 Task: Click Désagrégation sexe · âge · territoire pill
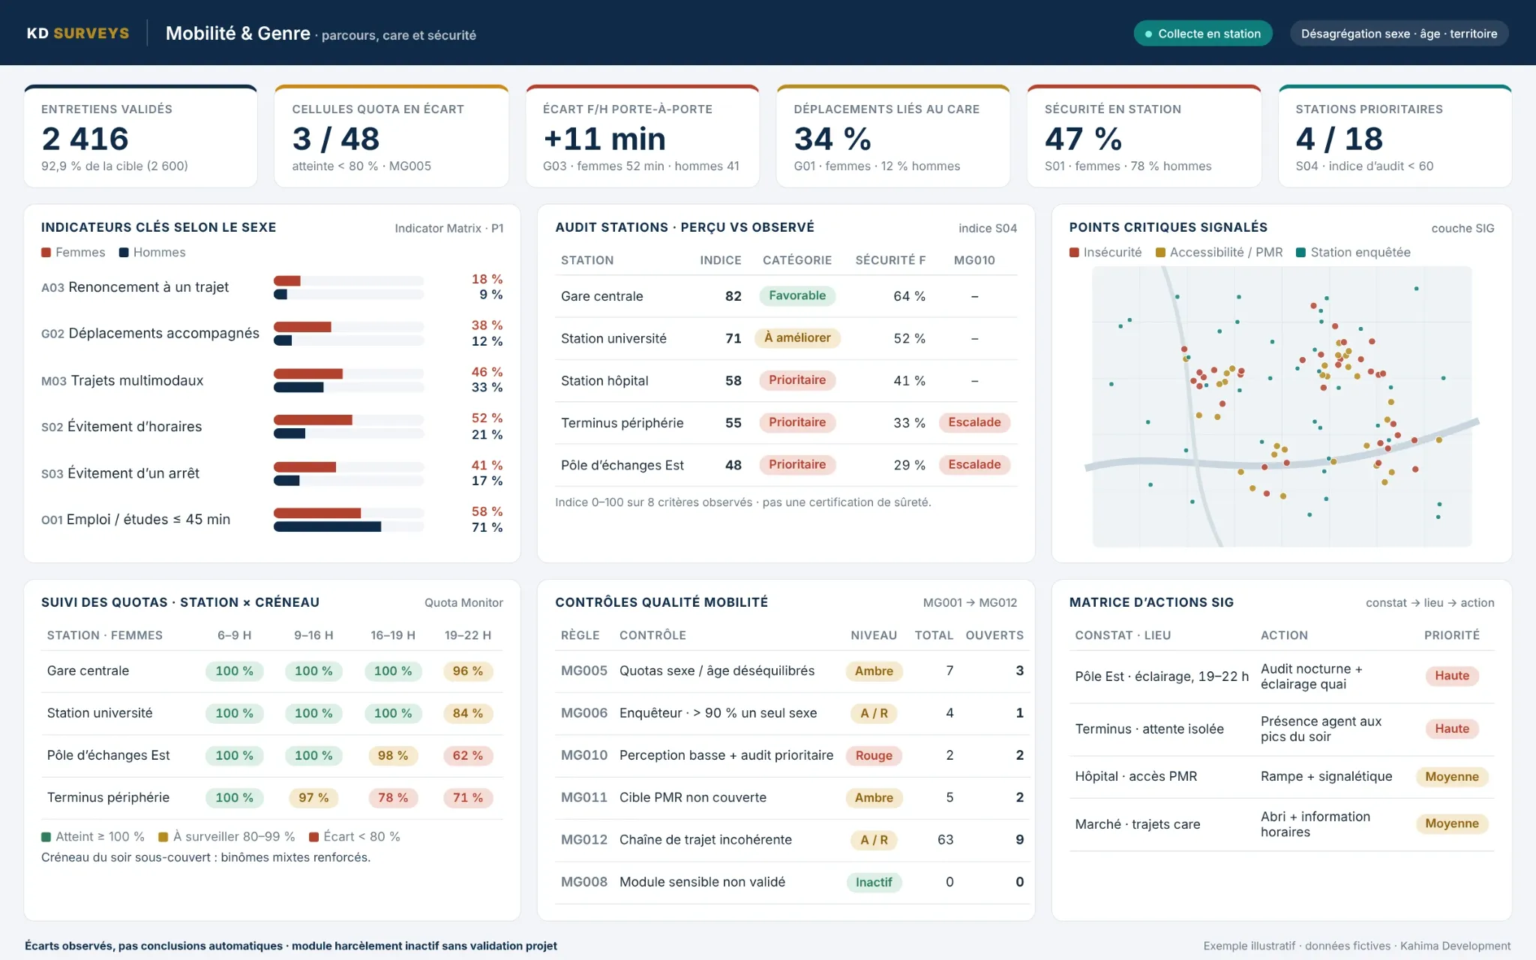click(x=1399, y=33)
